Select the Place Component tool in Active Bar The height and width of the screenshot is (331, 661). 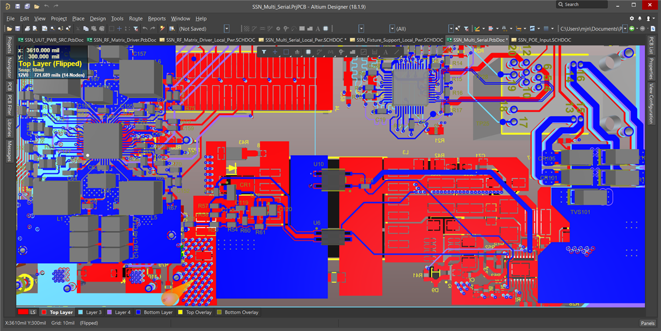point(308,52)
